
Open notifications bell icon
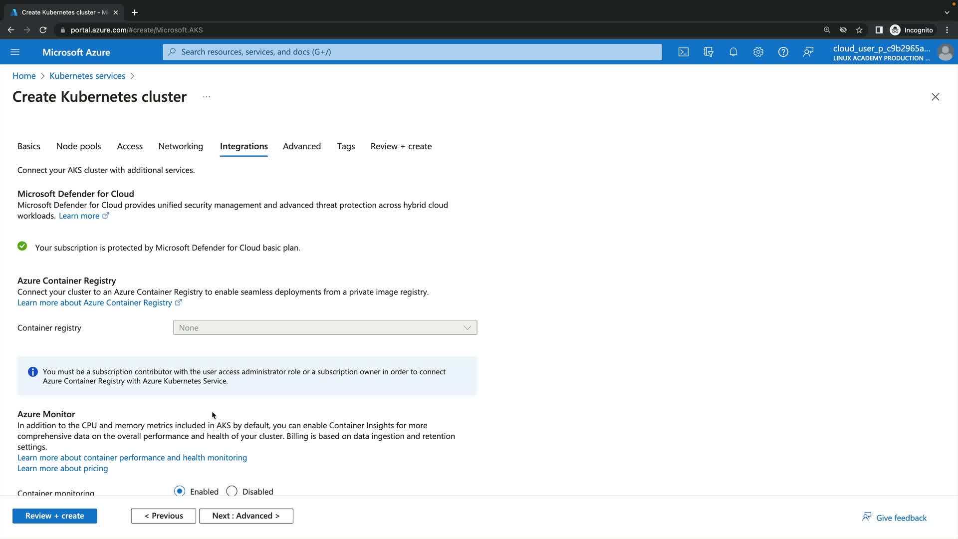(x=733, y=52)
